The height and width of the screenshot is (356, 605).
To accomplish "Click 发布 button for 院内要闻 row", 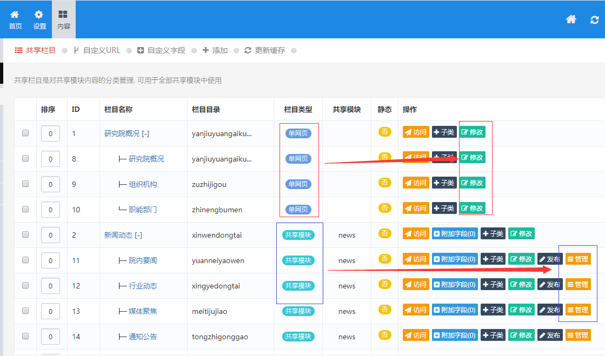I will coord(550,259).
